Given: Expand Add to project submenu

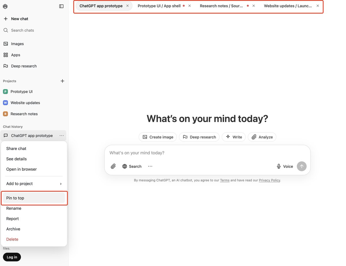Looking at the screenshot, I should click(x=34, y=184).
